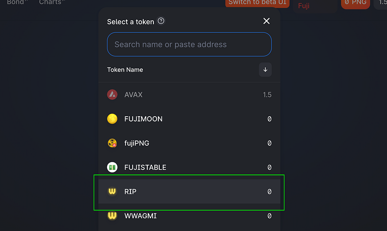Click the fujiPNG token icon
387x231 pixels.
click(x=112, y=143)
